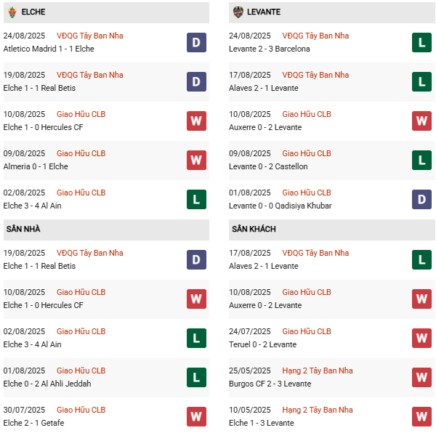Click the L badge beside Levante vs Barcelona
The width and height of the screenshot is (436, 433).
click(x=421, y=43)
